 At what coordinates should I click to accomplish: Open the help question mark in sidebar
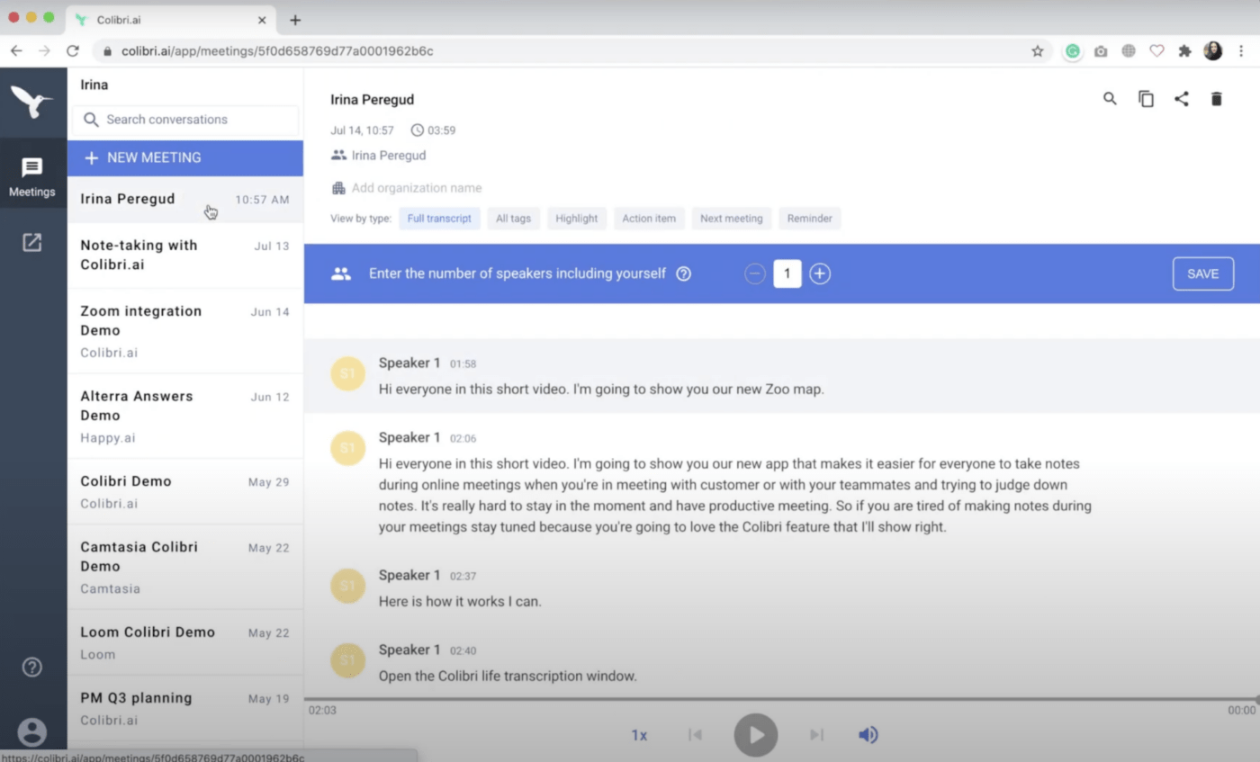point(32,667)
